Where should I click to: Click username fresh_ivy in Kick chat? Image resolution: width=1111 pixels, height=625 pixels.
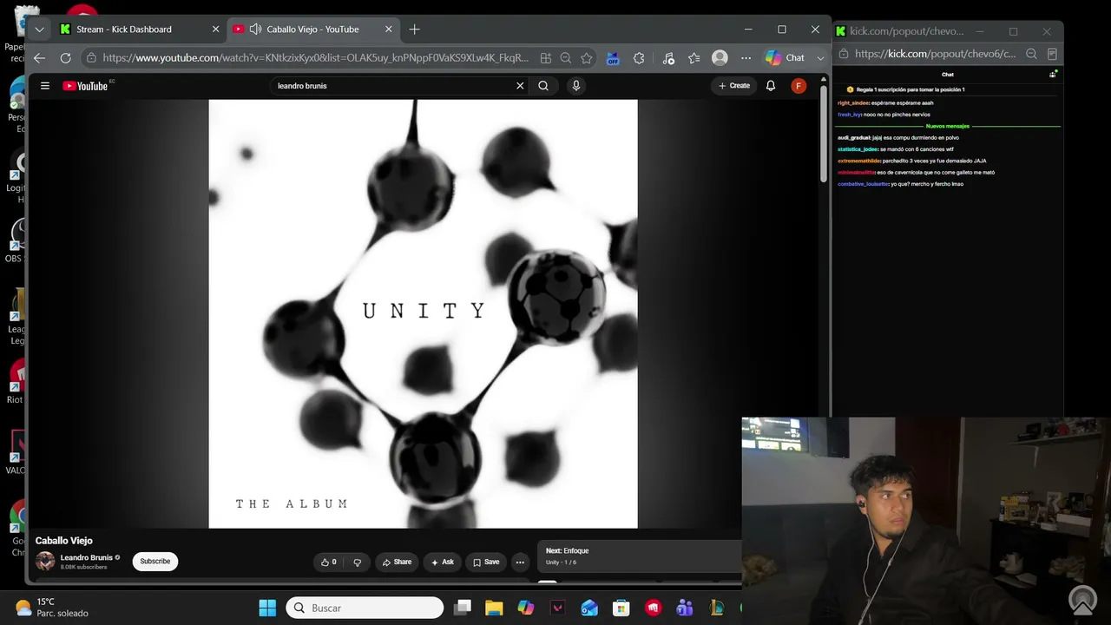point(849,115)
